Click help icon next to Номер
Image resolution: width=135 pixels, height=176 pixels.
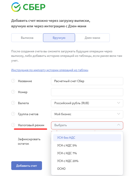coord(13,92)
